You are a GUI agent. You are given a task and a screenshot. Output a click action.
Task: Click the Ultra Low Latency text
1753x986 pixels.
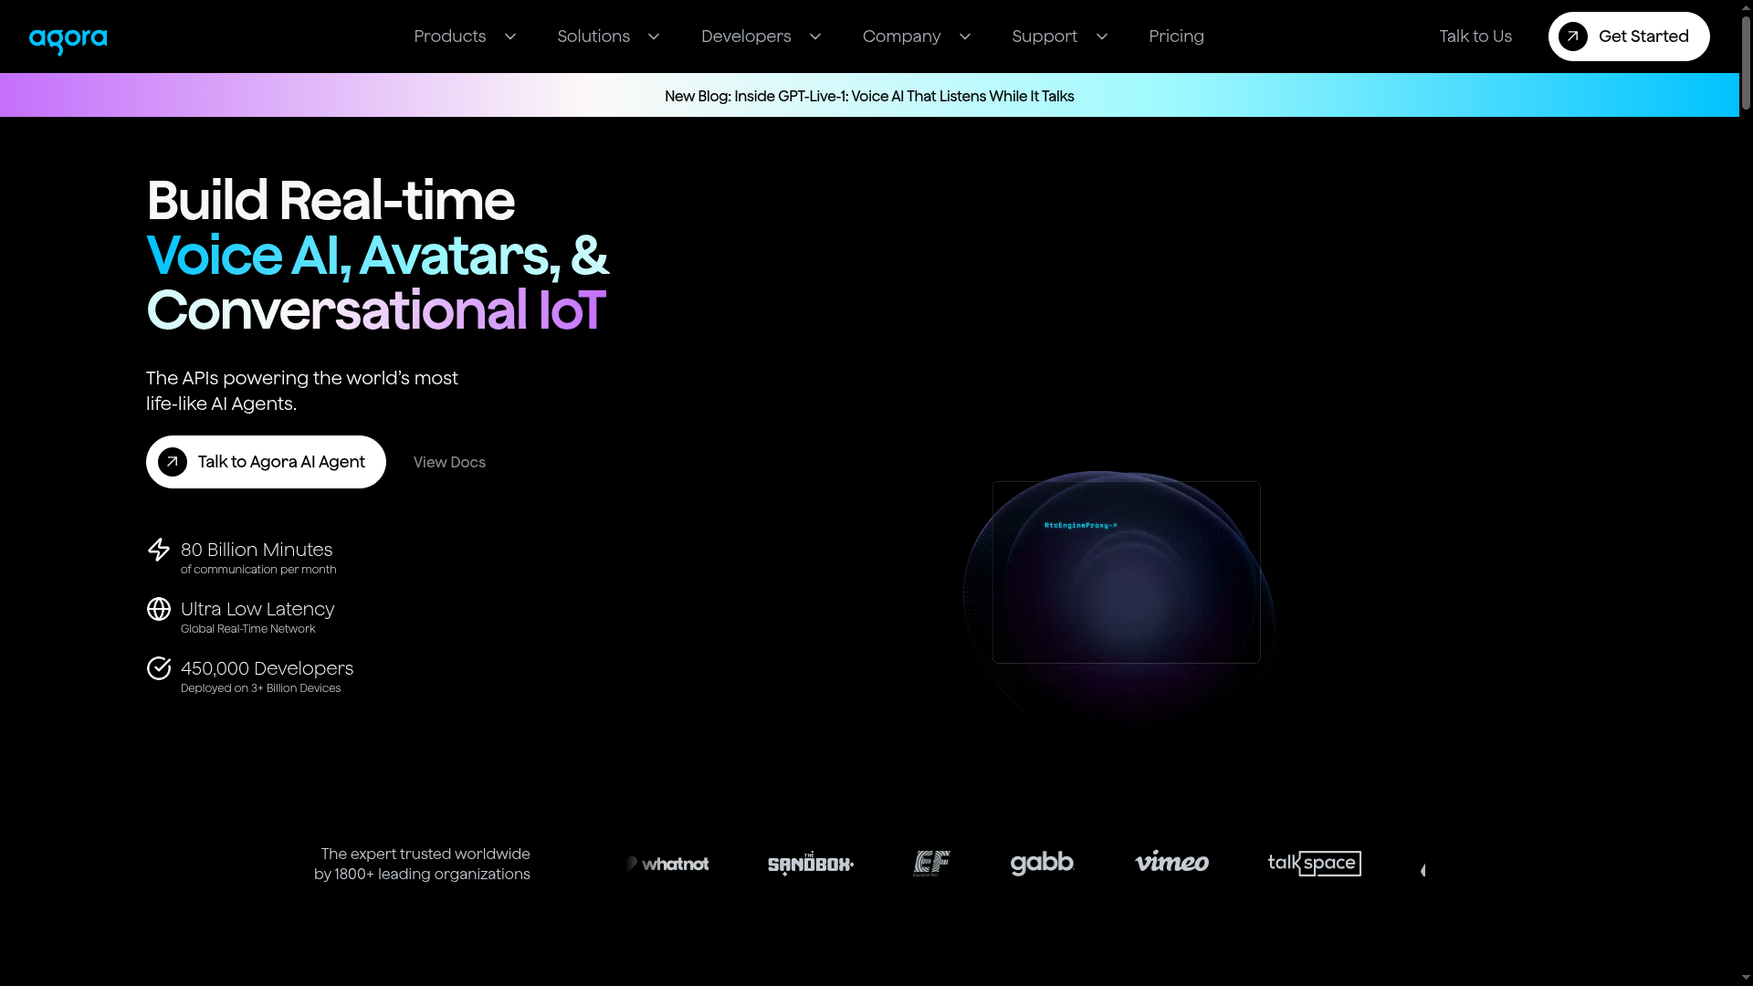pyautogui.click(x=257, y=609)
